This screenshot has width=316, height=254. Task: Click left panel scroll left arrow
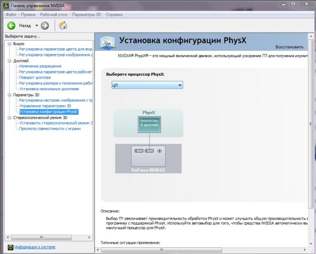pyautogui.click(x=8, y=237)
